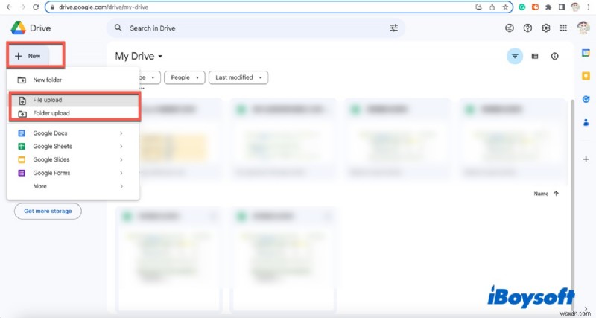
Task: Expand Google Docs submenu arrow
Action: click(121, 133)
